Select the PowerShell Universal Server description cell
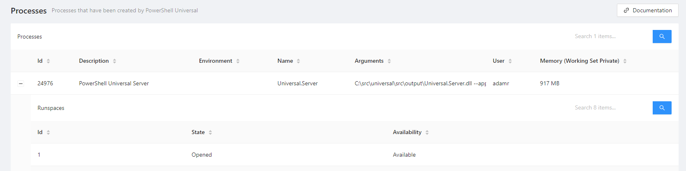The width and height of the screenshot is (686, 171). coord(114,83)
